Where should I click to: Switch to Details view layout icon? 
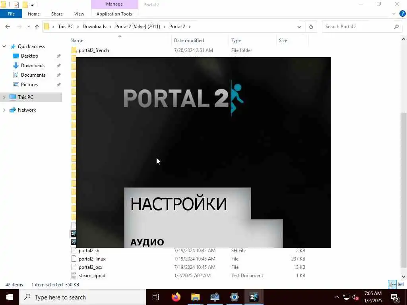[392, 284]
